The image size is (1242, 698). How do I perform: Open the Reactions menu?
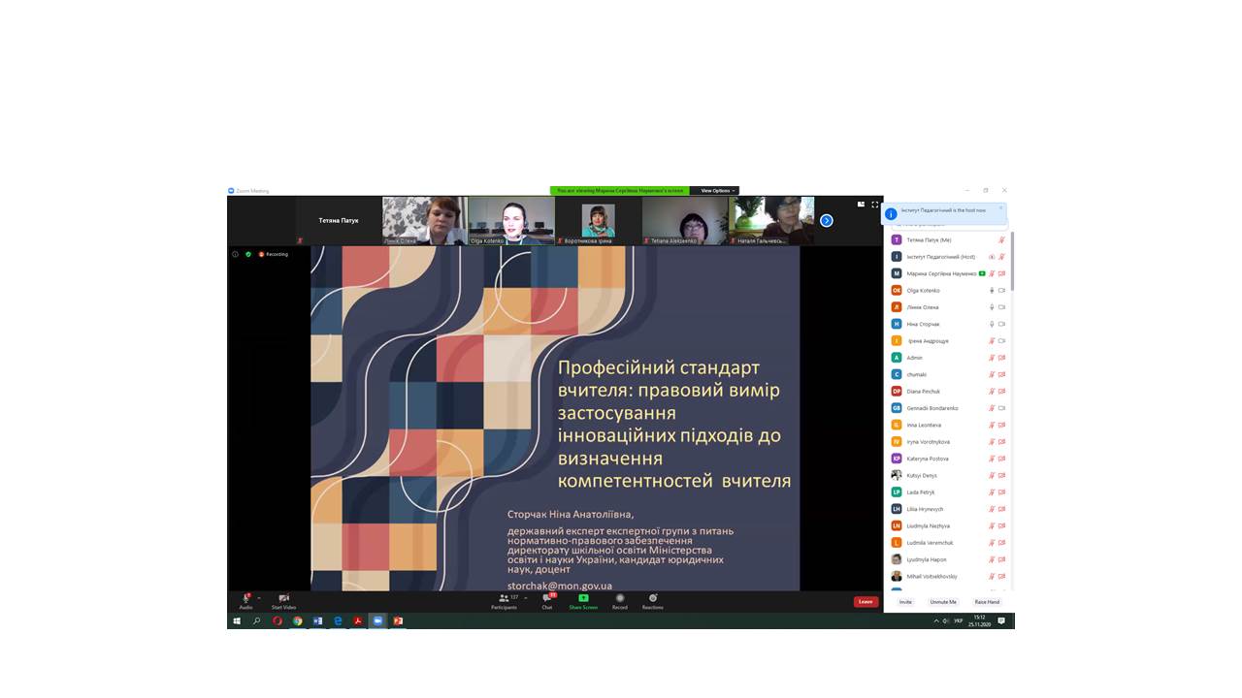pyautogui.click(x=653, y=598)
